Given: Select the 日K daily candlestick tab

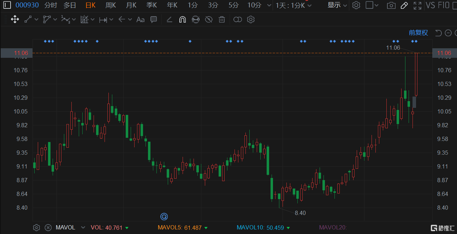Looking at the screenshot, I should tap(90, 5).
